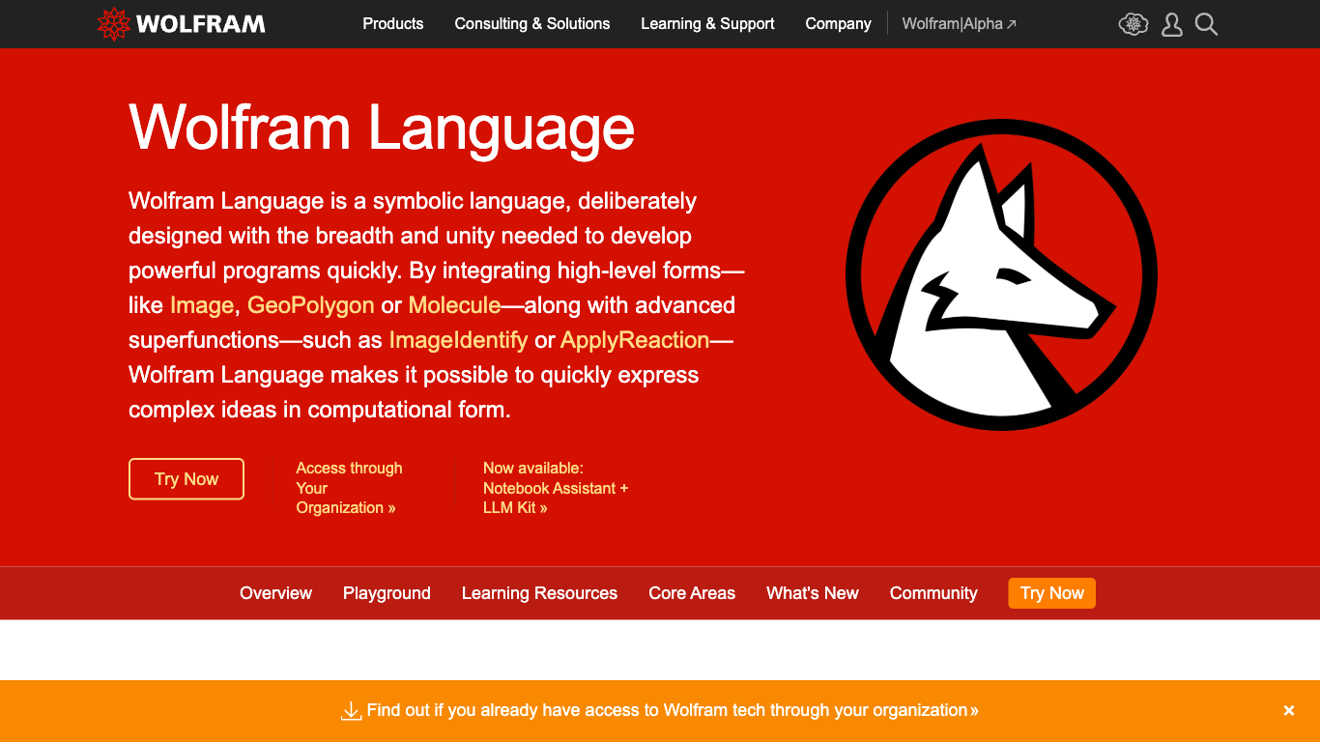This screenshot has height=742, width=1320.
Task: Follow the GeoPolygon link
Action: (311, 305)
